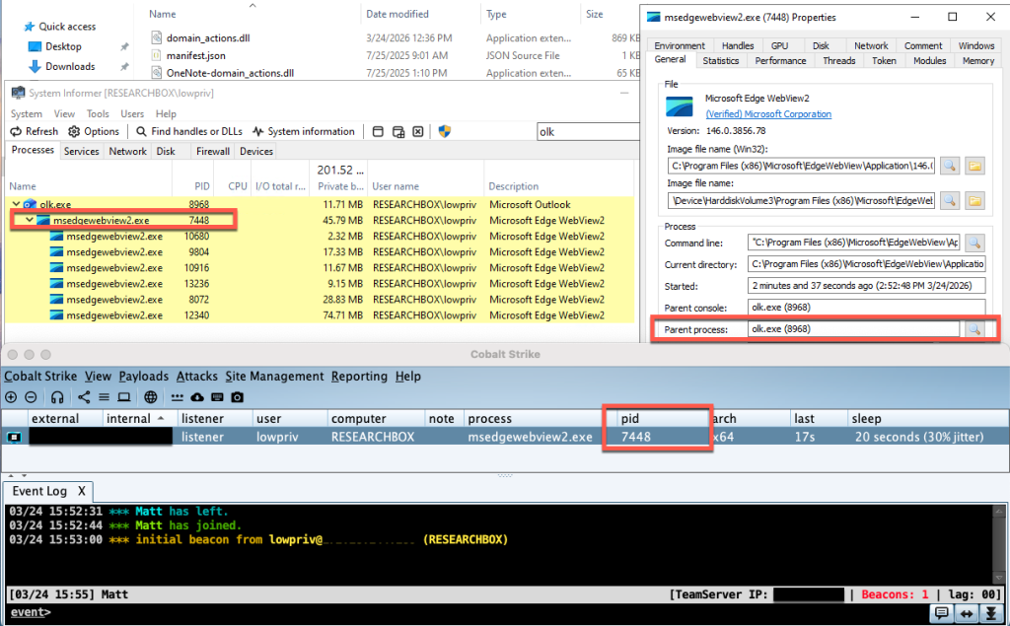
Task: Click the System information graph icon
Action: point(304,131)
